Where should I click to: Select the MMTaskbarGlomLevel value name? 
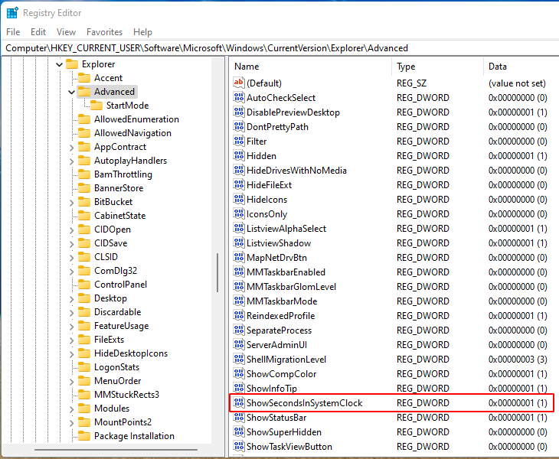[x=291, y=287]
